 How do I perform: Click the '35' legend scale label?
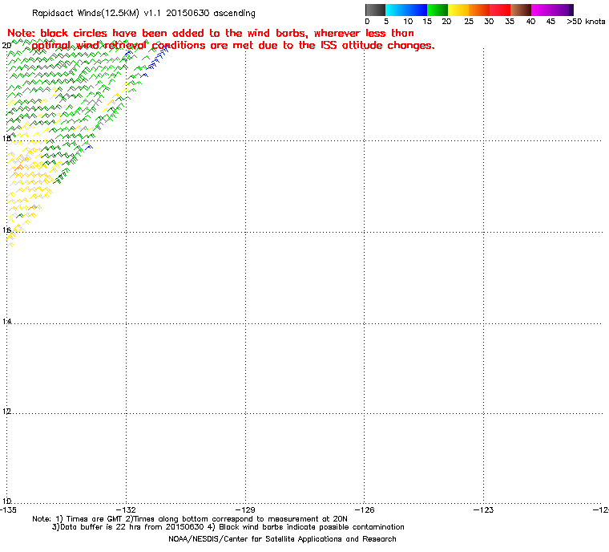[510, 22]
